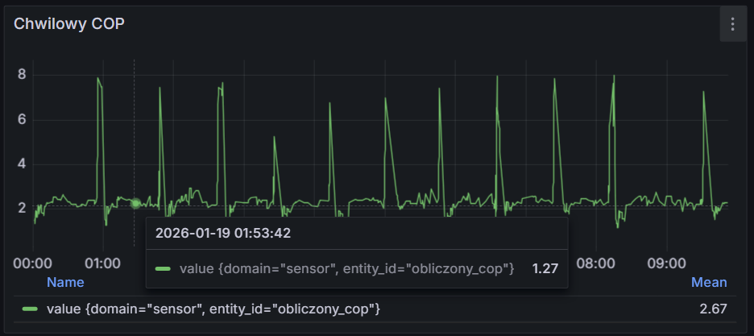Toggle obliczony_cop series visibility in the legend
Viewport: 754px width, 336px height.
[213, 309]
